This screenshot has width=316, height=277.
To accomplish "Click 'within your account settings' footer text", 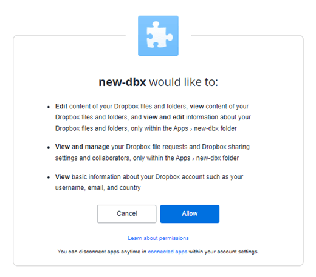I will [224, 252].
